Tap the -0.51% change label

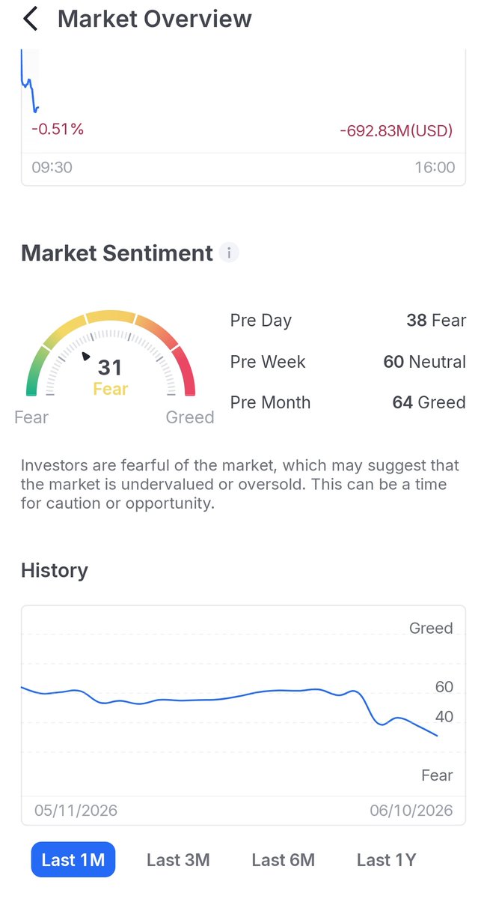[58, 129]
